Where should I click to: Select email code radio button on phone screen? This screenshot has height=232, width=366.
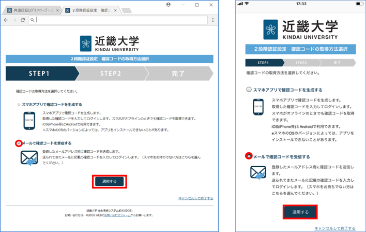coord(250,156)
